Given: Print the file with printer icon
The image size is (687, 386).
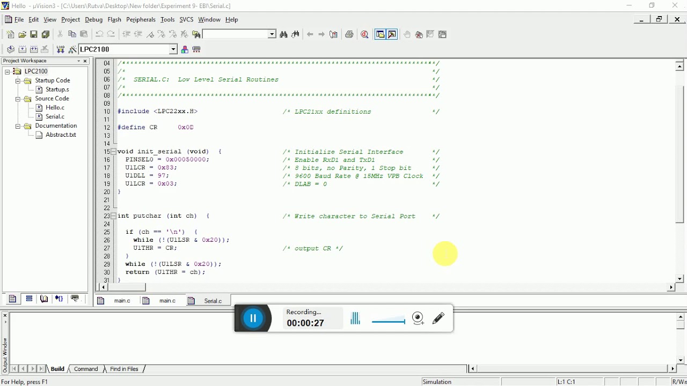Looking at the screenshot, I should point(349,34).
